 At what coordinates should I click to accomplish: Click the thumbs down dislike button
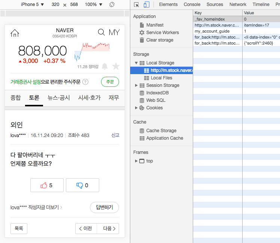[82, 185]
